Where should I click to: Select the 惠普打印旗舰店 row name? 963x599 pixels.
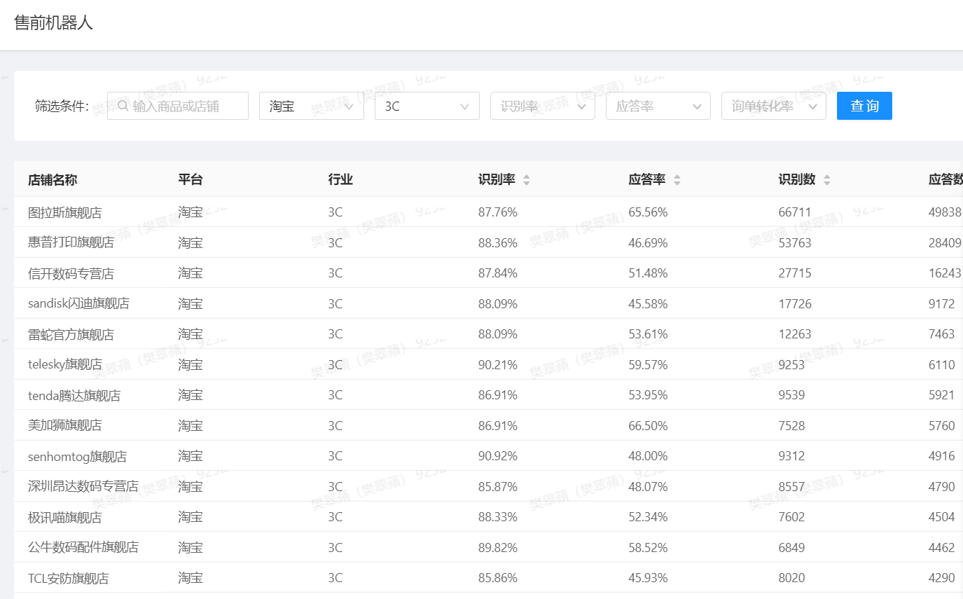[x=71, y=243]
